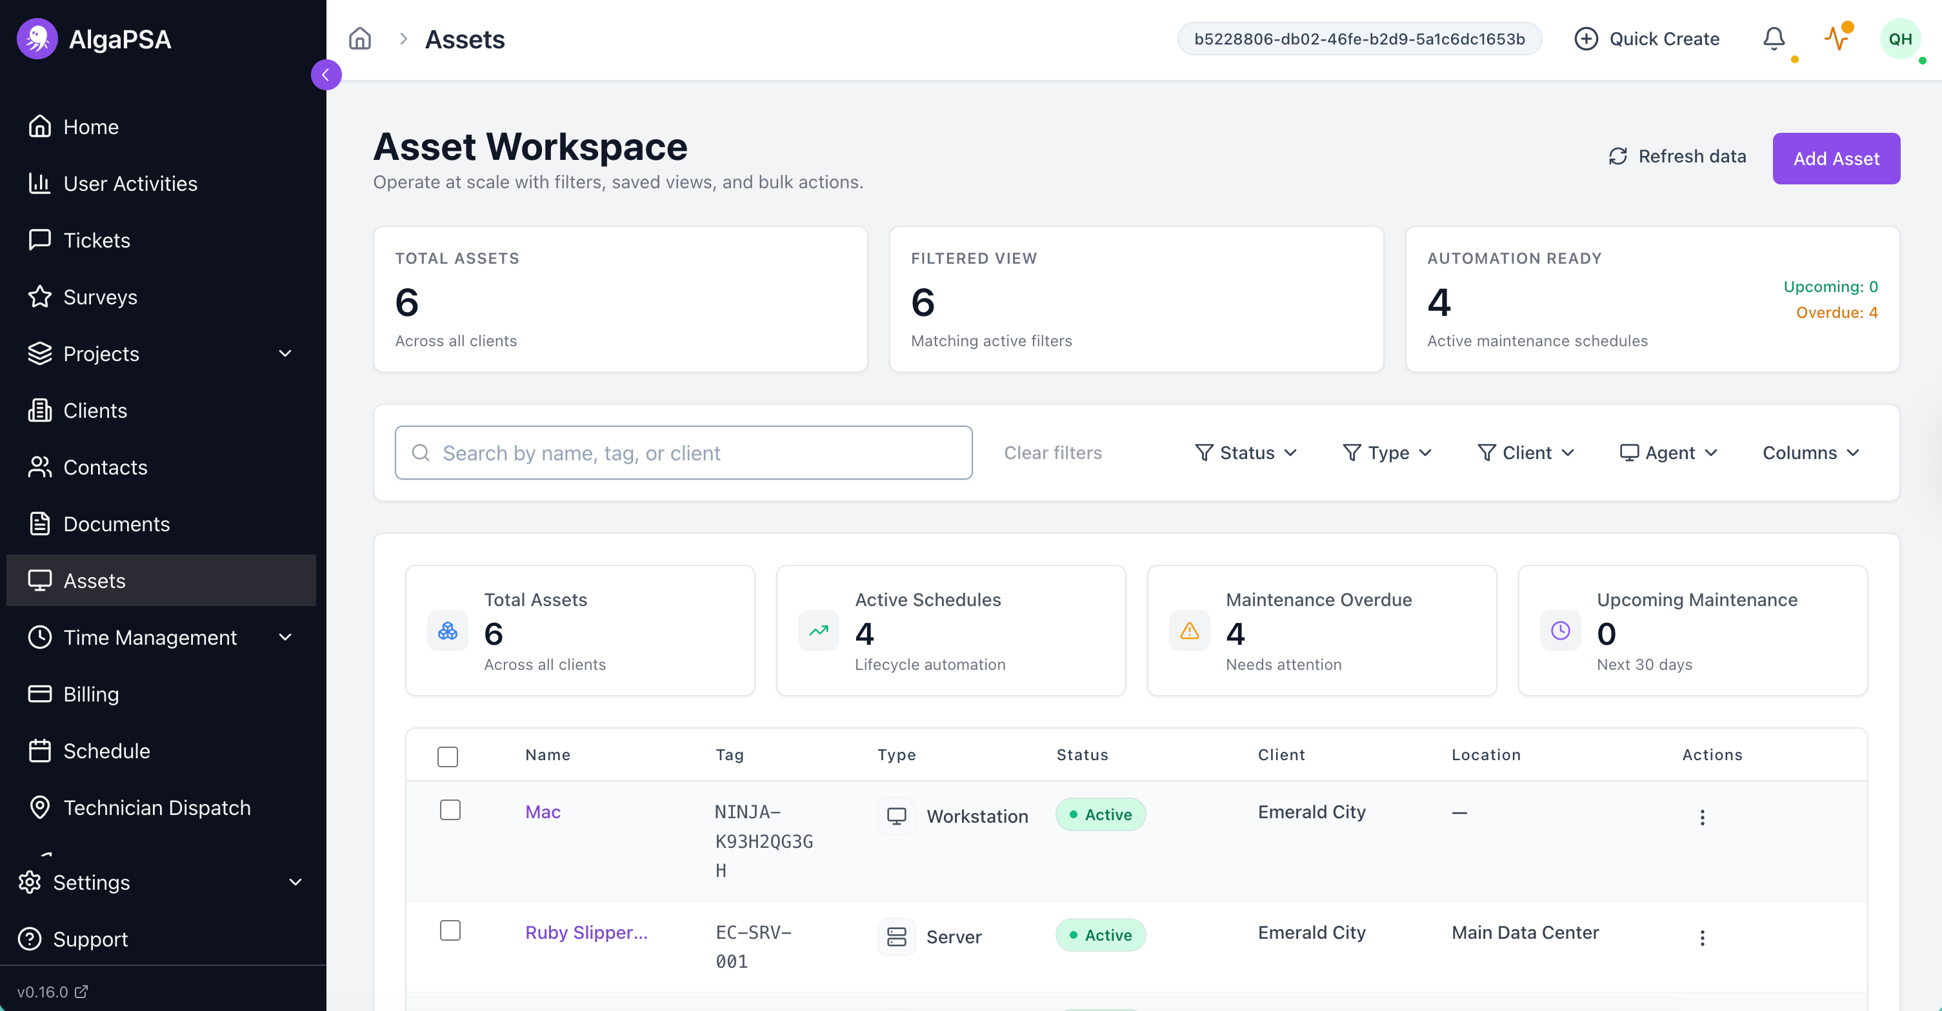1942x1011 pixels.
Task: Select all assets with header checkbox
Action: [x=447, y=756]
